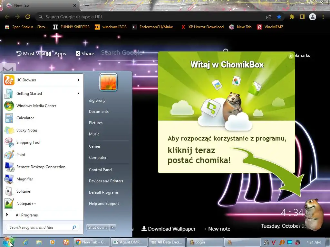Open shut down options arrow
Screen dimensions: 330x247
(x=112, y=227)
